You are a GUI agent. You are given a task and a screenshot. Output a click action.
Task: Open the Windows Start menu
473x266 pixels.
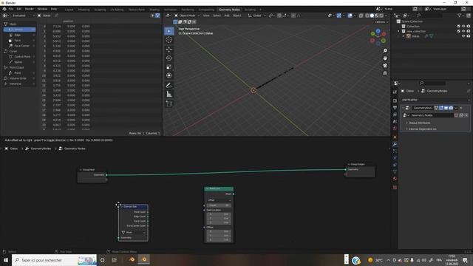click(6, 260)
